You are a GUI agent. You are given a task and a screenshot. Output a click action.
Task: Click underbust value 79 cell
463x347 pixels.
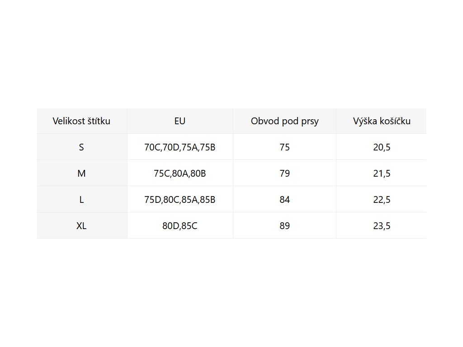[x=285, y=173]
